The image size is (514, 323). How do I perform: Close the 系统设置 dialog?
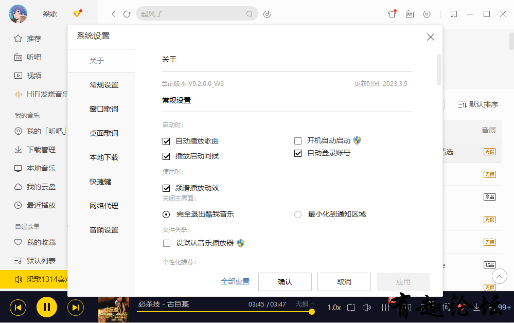point(431,37)
